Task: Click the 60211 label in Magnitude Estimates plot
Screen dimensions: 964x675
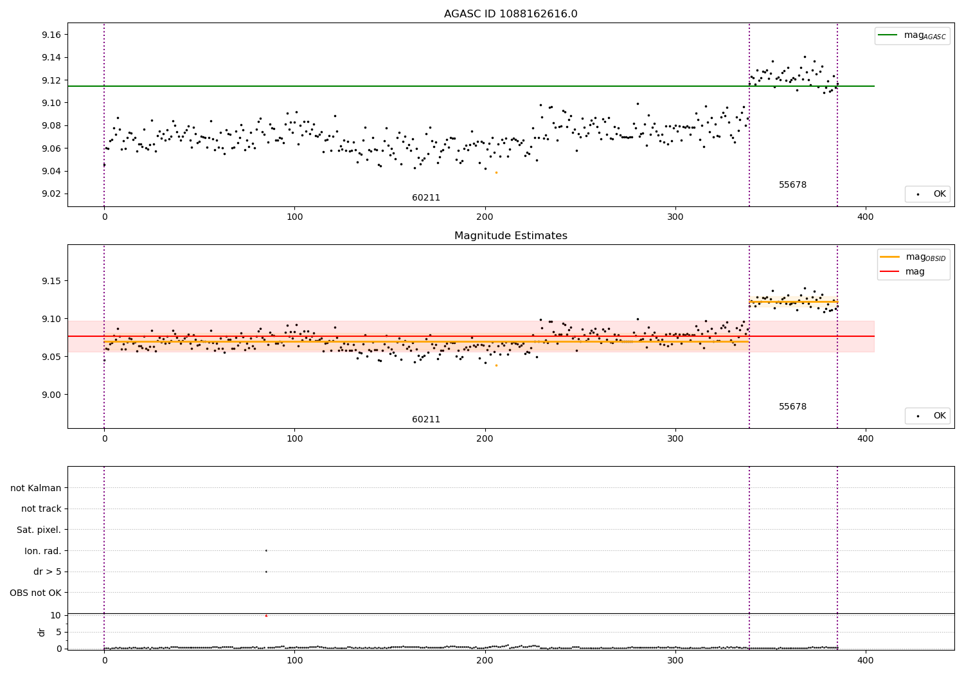Action: click(x=426, y=420)
